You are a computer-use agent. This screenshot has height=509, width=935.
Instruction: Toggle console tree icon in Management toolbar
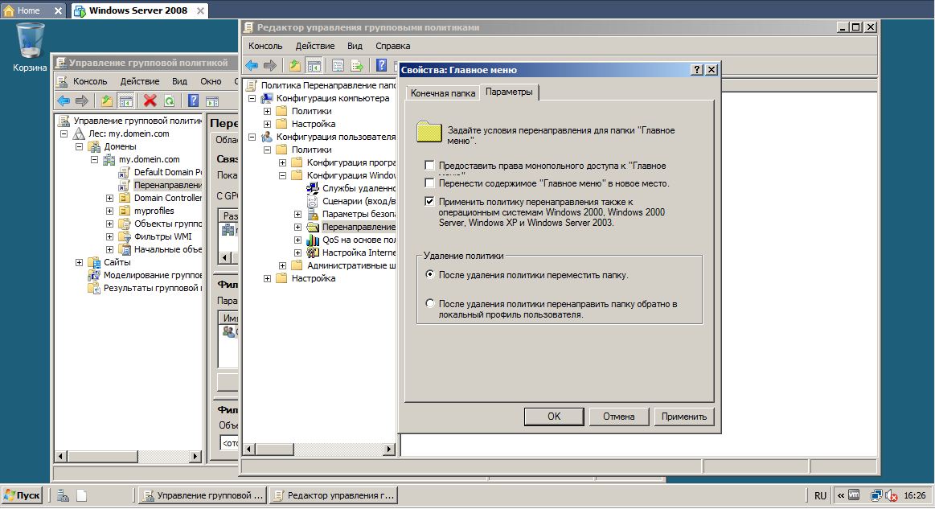(125, 101)
